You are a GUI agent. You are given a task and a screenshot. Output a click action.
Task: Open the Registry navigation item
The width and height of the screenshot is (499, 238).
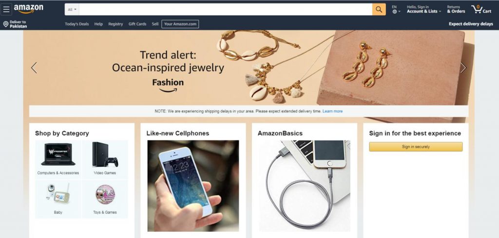pyautogui.click(x=115, y=24)
